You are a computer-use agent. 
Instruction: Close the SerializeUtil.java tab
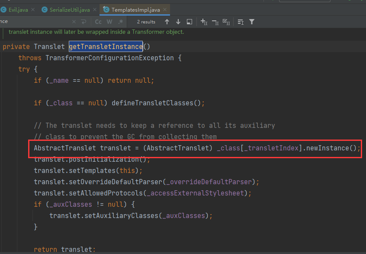click(95, 10)
